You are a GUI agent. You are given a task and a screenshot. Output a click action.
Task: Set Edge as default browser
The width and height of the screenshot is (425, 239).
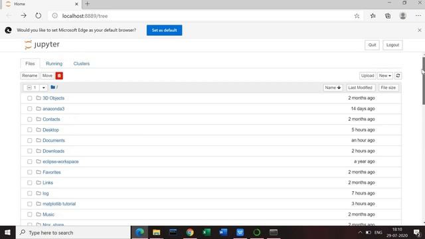(x=164, y=30)
